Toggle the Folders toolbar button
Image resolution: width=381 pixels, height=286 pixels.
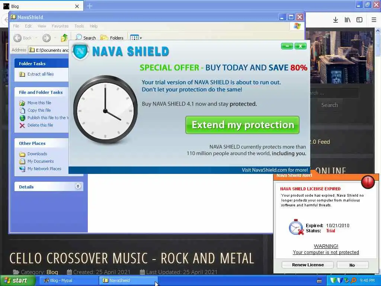pyautogui.click(x=112, y=38)
